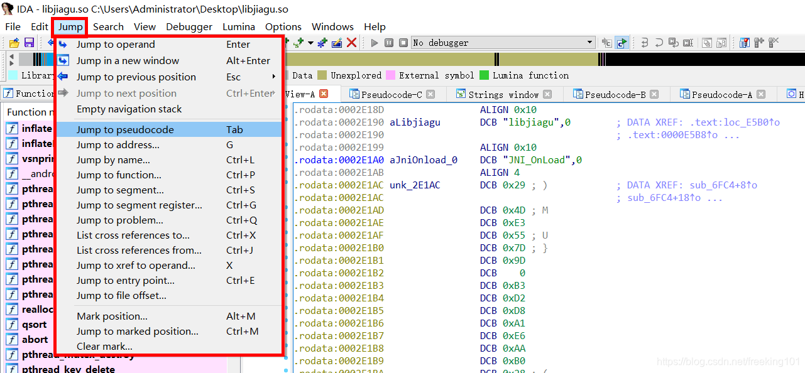Click the step over debugger icon

tap(659, 43)
